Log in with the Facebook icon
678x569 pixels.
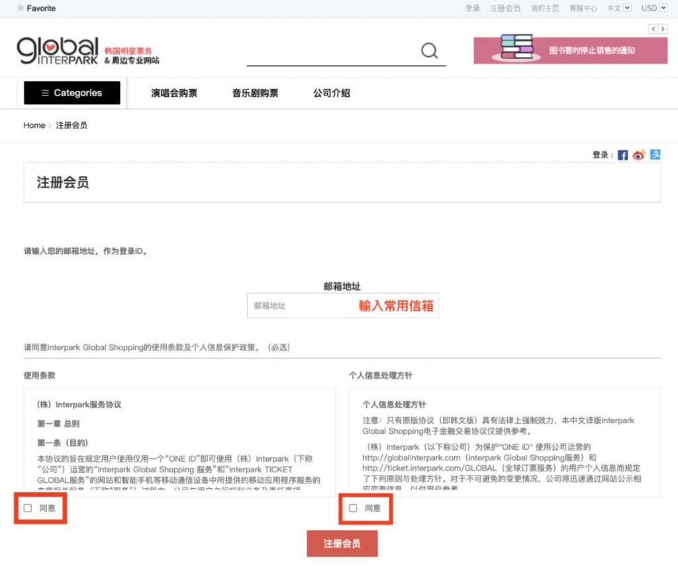(x=622, y=155)
